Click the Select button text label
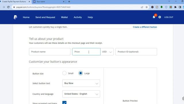Image resolution: width=184 pixels, height=104 pixels. (41, 83)
